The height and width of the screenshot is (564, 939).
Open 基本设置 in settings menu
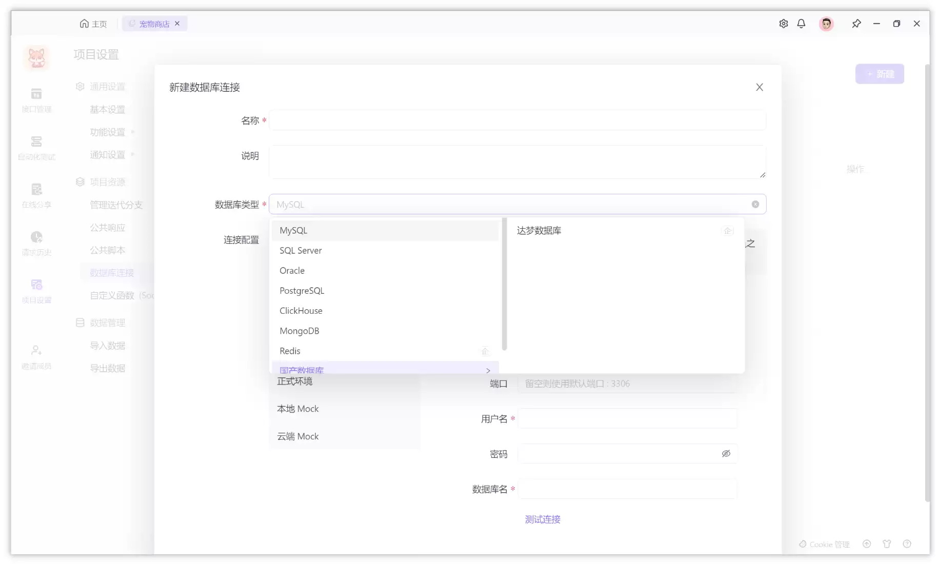pyautogui.click(x=107, y=109)
